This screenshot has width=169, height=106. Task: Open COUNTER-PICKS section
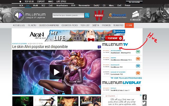point(70,25)
